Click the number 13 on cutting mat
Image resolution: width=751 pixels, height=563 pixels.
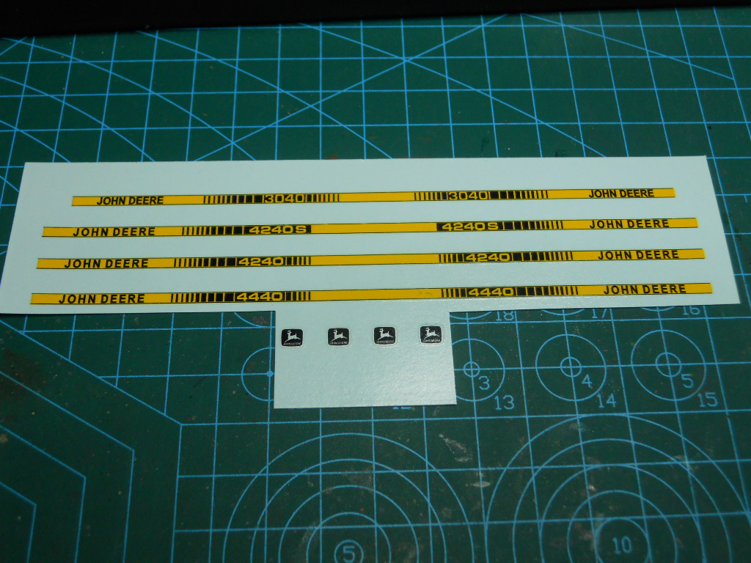click(x=504, y=402)
